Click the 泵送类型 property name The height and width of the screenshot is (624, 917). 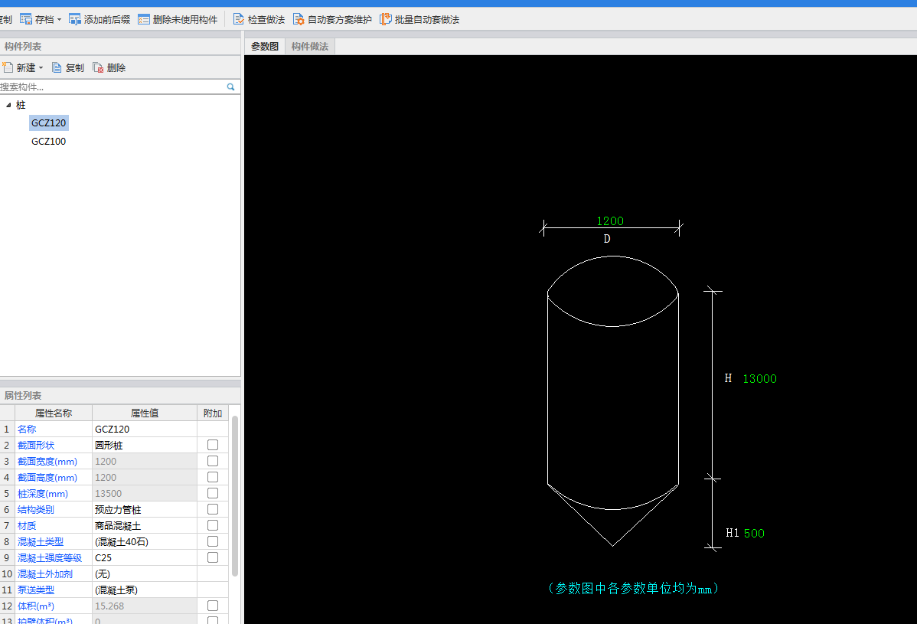tap(36, 590)
